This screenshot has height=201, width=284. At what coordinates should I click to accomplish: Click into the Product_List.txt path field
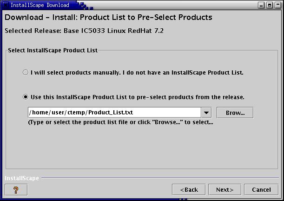coord(114,113)
